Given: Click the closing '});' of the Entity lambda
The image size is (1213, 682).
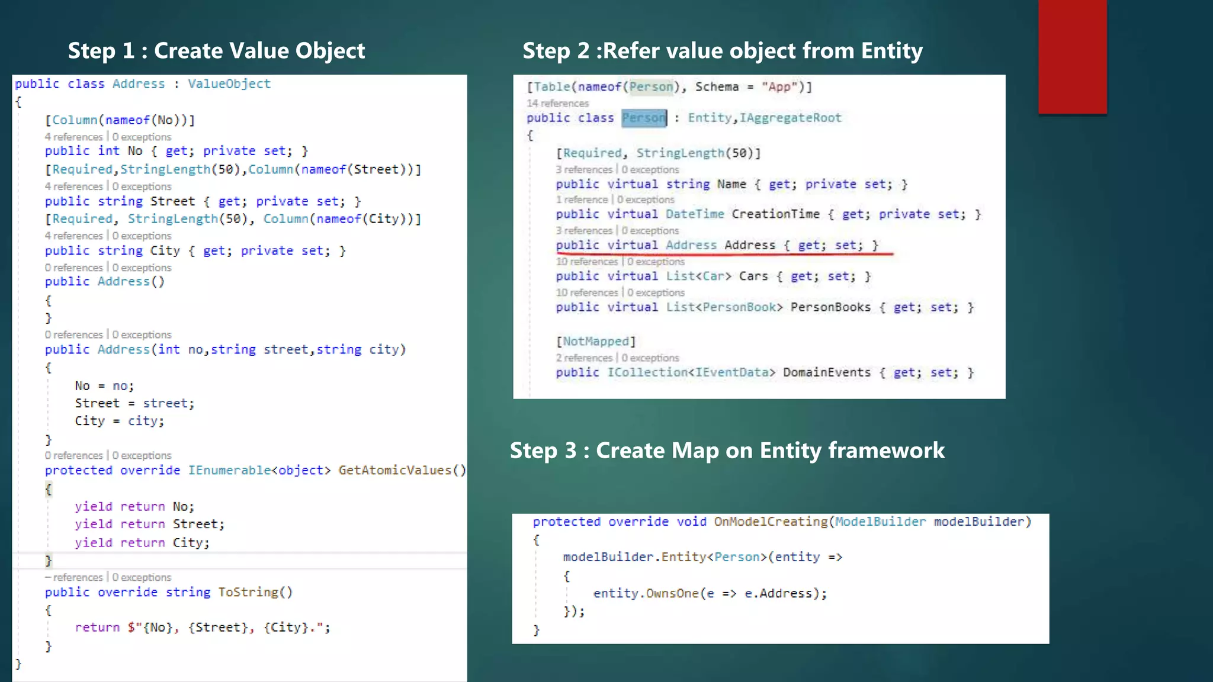Looking at the screenshot, I should [x=574, y=612].
